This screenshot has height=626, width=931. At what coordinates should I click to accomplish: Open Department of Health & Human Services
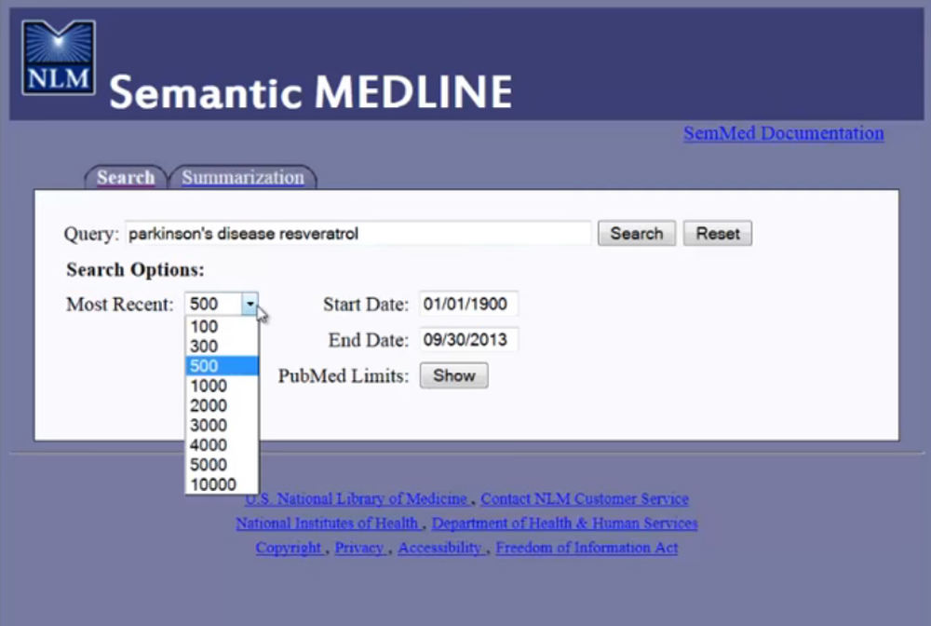click(x=564, y=524)
